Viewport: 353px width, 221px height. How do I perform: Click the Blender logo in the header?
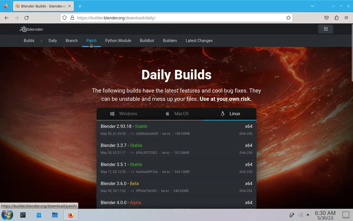pos(31,29)
